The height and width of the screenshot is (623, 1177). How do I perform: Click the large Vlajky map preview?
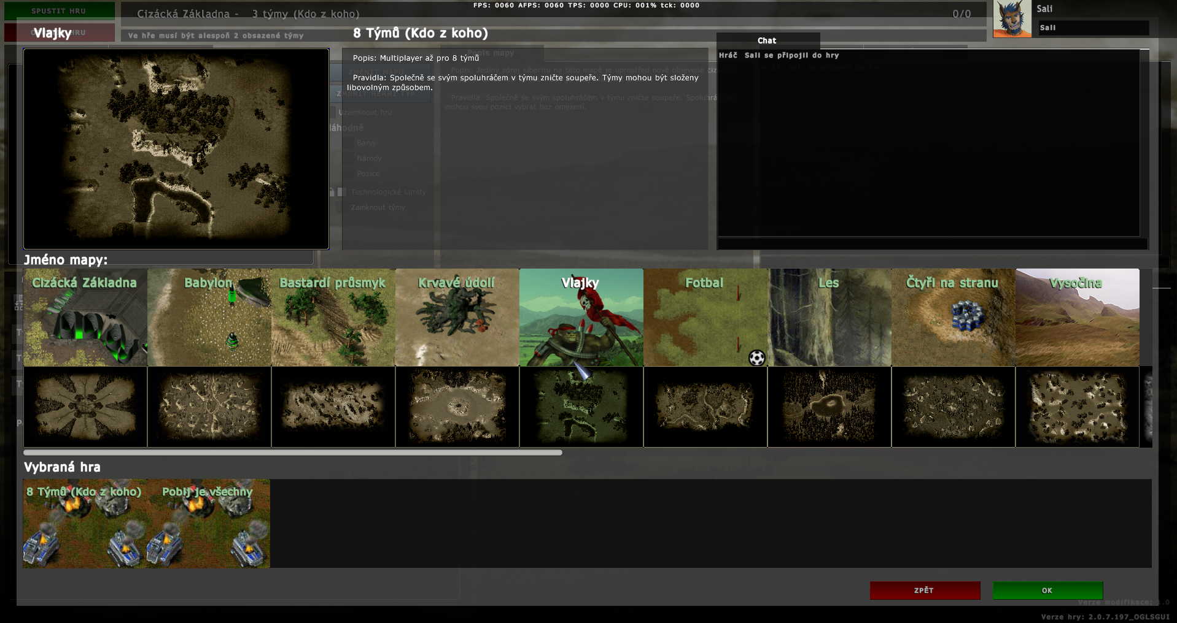click(176, 149)
